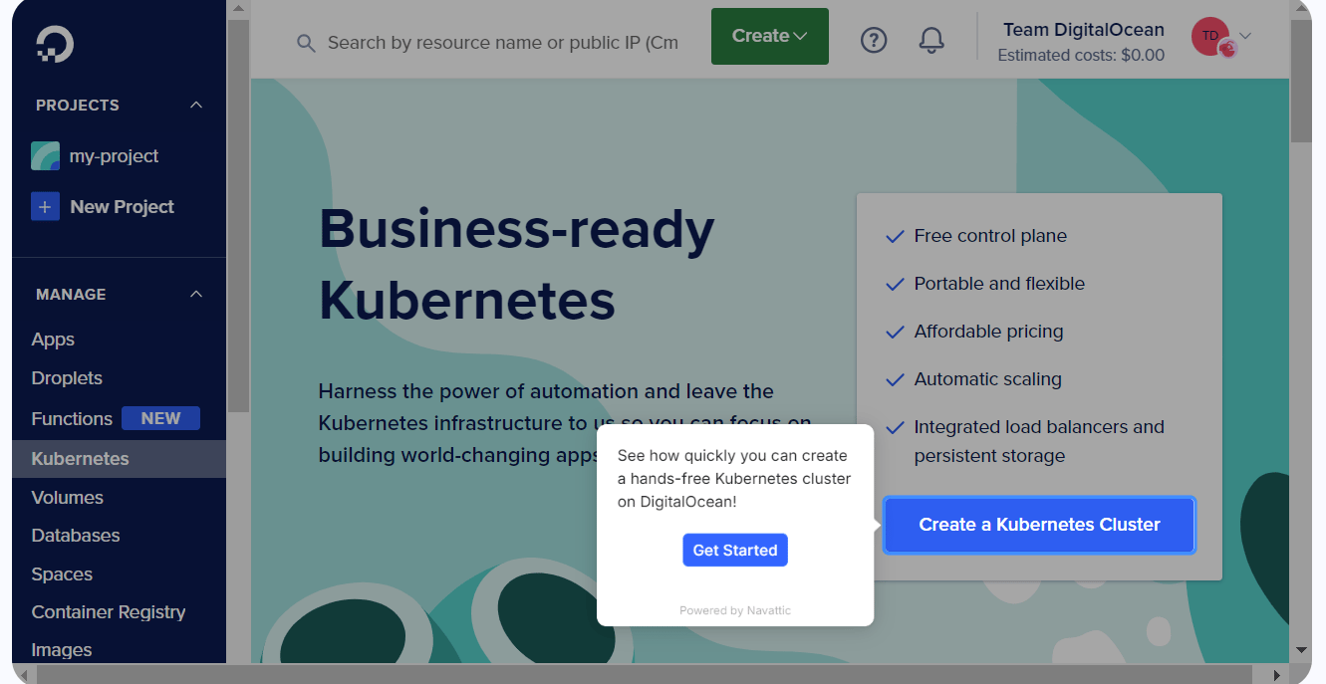Click the NEW badge beside Functions
The image size is (1326, 684).
point(160,418)
